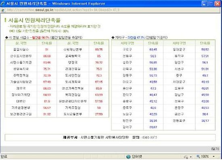Click the 서울시 민원처리단축률 page heading
The width and height of the screenshot is (222, 160).
point(34,20)
